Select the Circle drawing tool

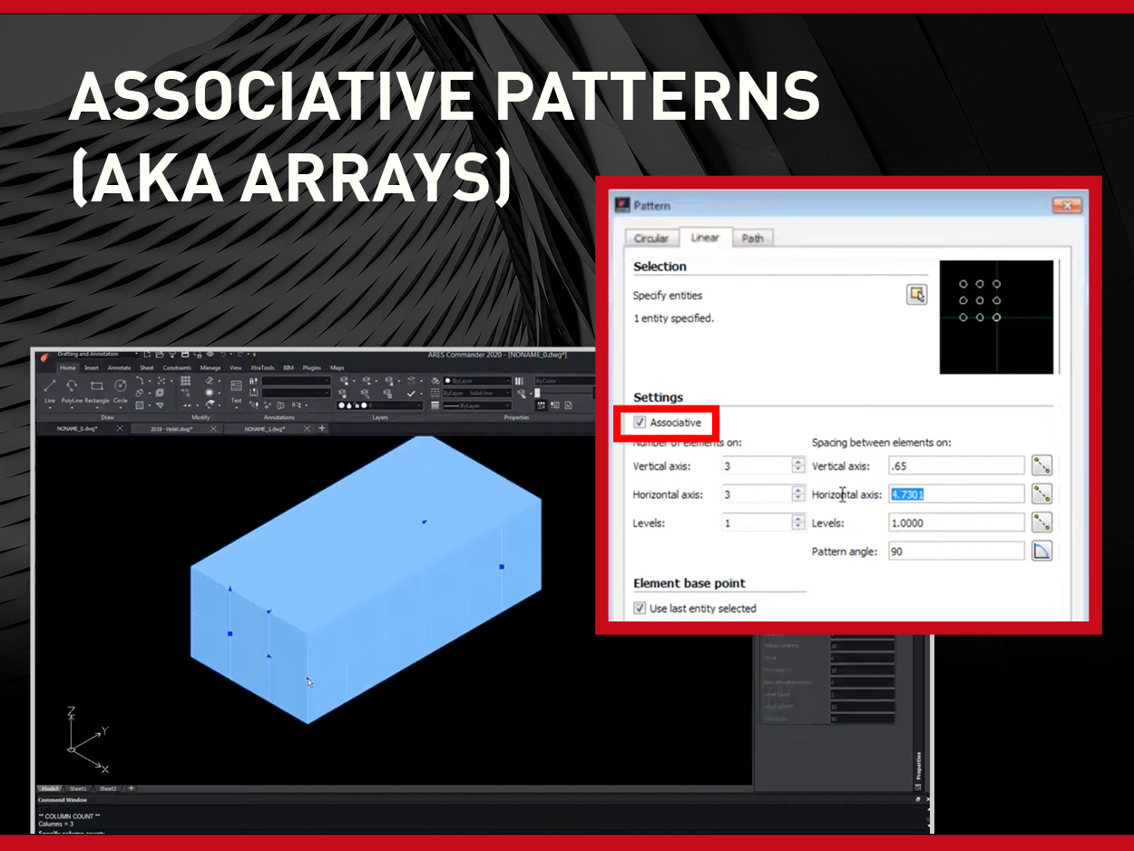coord(121,387)
